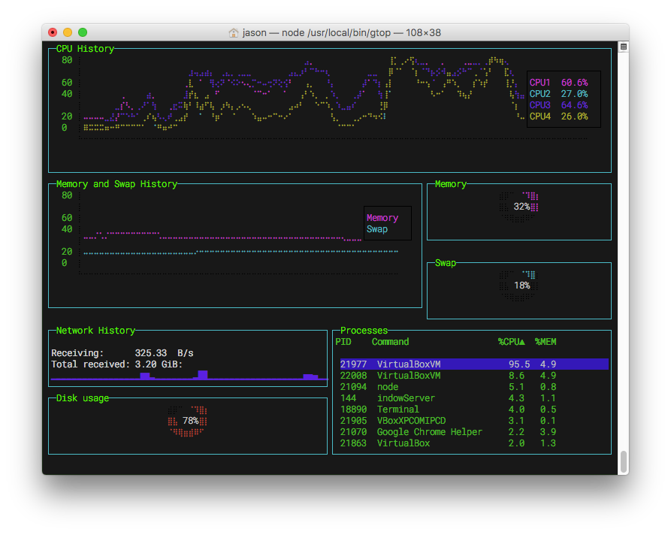Select the Google Chrome Helper process row
The image size is (671, 535).
click(x=474, y=432)
